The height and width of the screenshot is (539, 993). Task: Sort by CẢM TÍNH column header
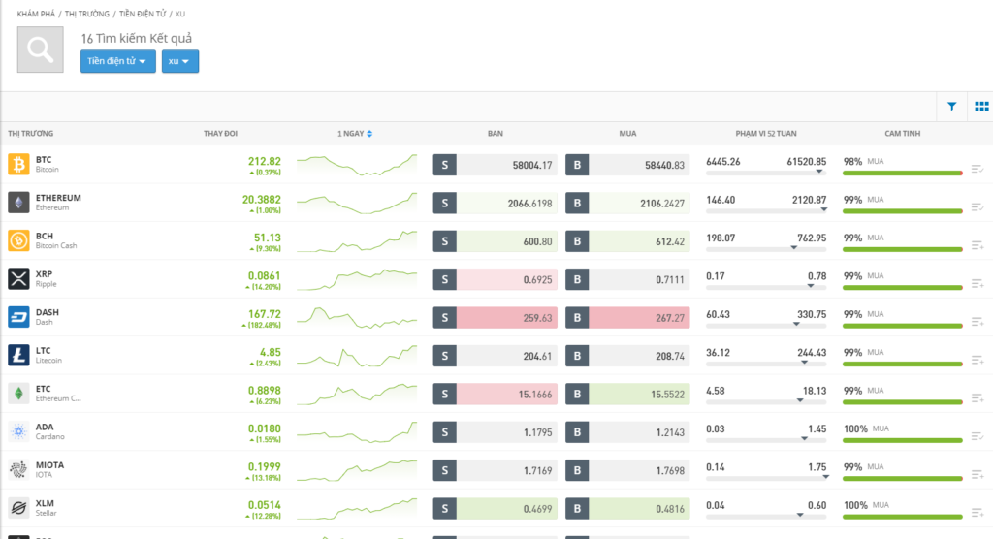pyautogui.click(x=903, y=134)
